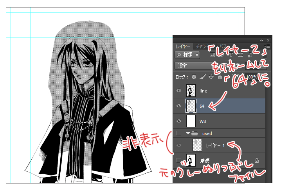Switch to the パス tab
Image resolution: width=281 pixels, height=192 pixels.
click(223, 46)
